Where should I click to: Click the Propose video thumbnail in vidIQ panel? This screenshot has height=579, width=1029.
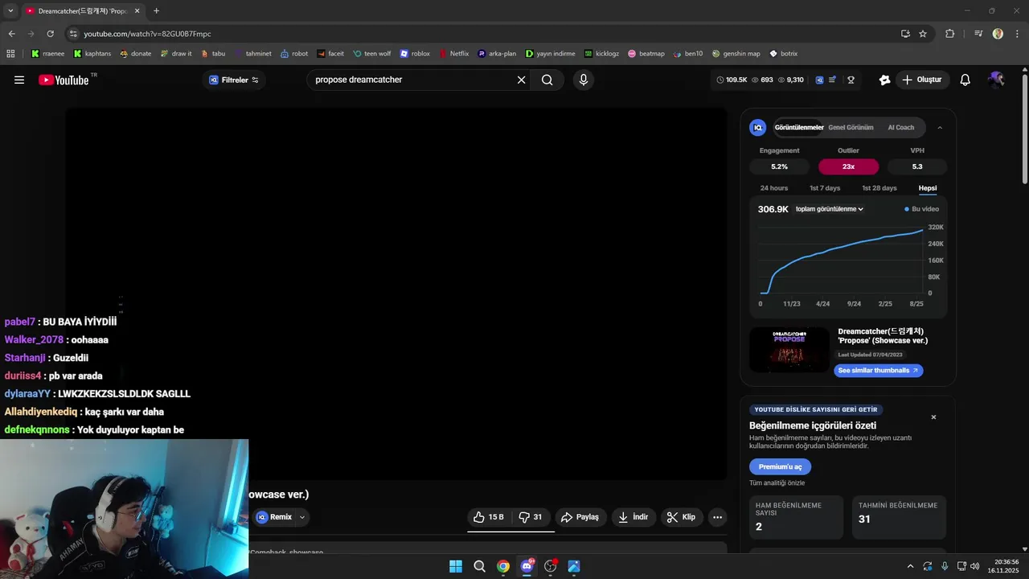pyautogui.click(x=789, y=350)
